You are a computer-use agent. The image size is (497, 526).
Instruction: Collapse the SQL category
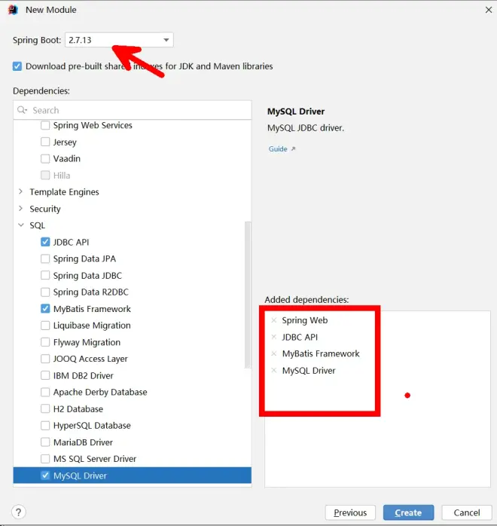pyautogui.click(x=20, y=225)
